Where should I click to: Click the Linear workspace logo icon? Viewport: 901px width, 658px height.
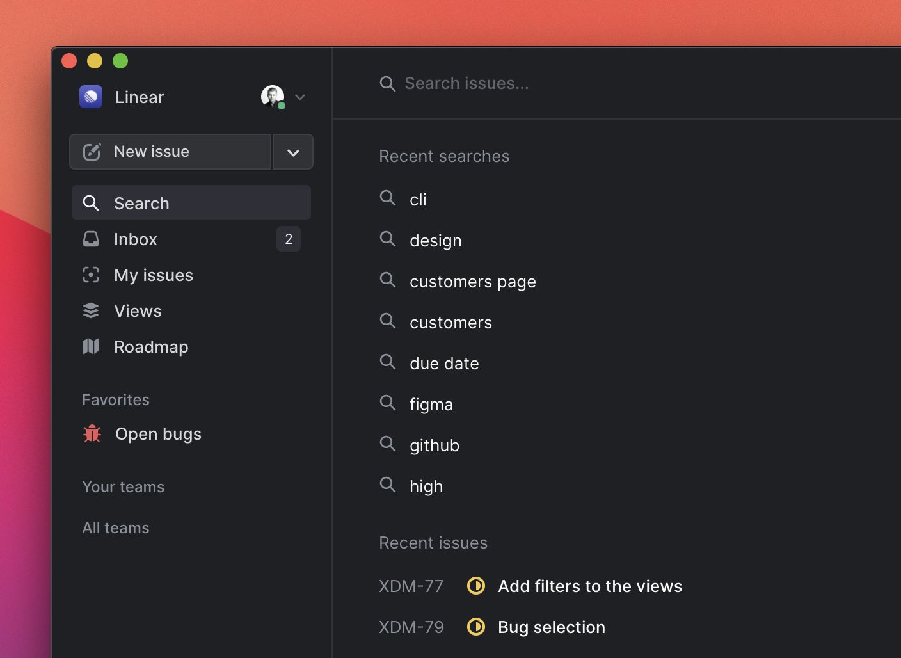[91, 97]
